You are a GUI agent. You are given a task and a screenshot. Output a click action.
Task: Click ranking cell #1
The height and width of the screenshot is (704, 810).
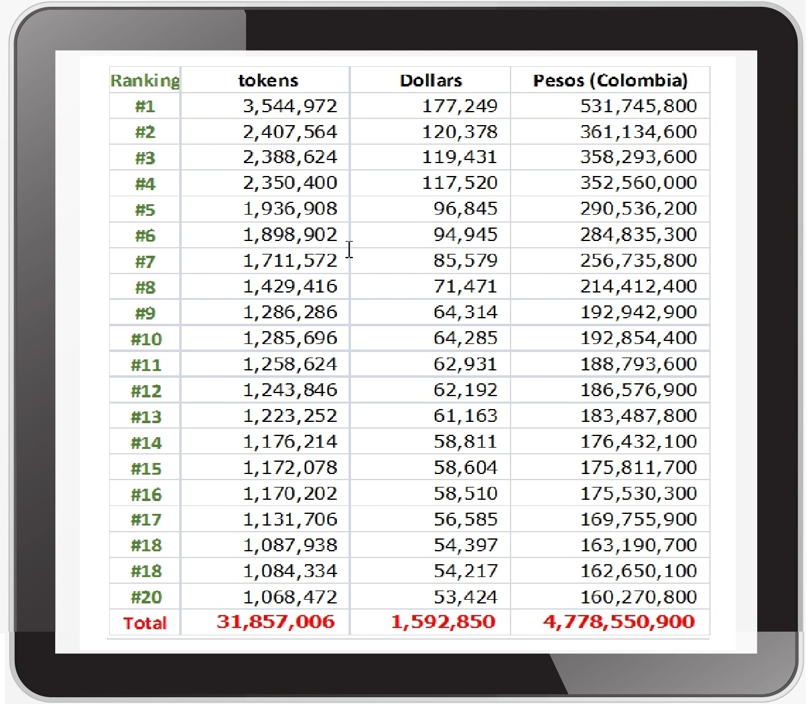145,106
